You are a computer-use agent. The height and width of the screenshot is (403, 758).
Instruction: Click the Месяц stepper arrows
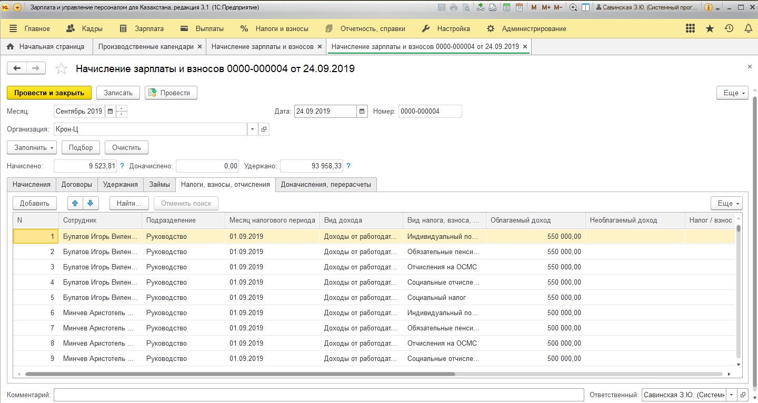(122, 111)
